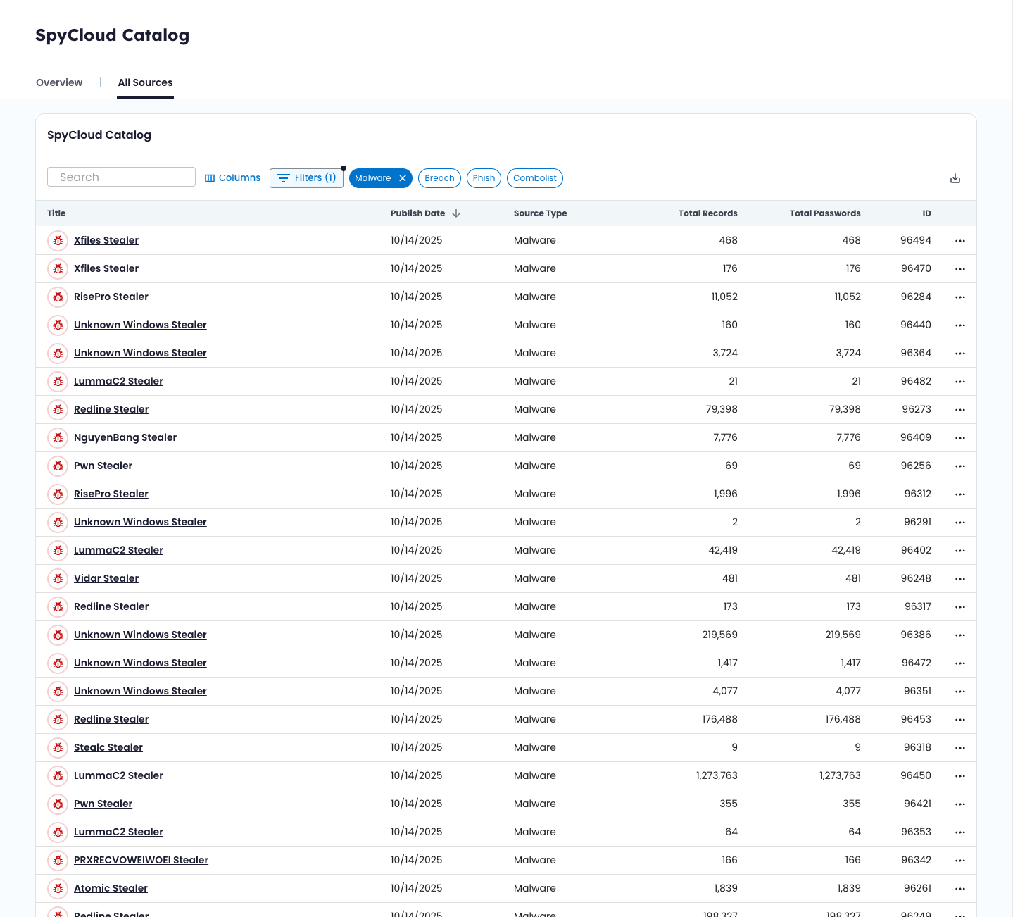The height and width of the screenshot is (917, 1013).
Task: Open more options for ID 96470
Action: tap(960, 269)
